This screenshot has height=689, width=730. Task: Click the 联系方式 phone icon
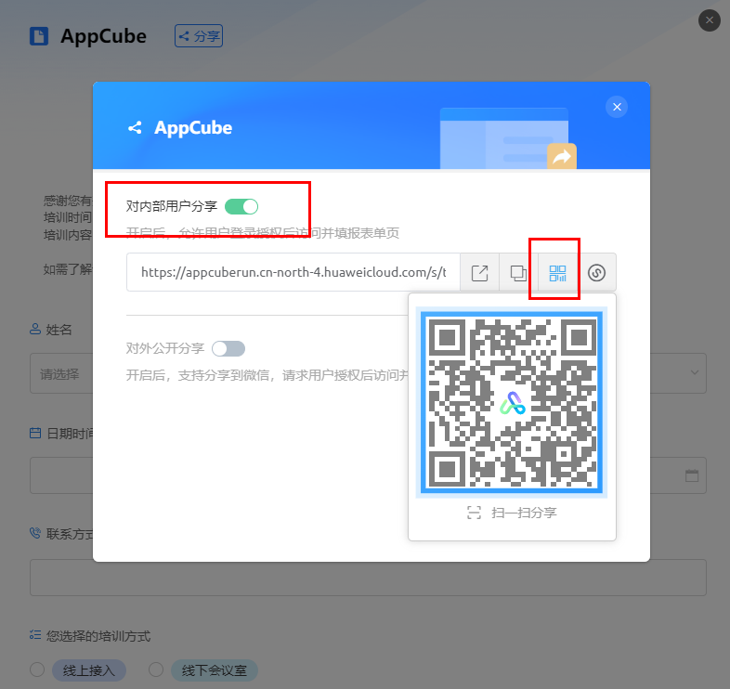[35, 533]
